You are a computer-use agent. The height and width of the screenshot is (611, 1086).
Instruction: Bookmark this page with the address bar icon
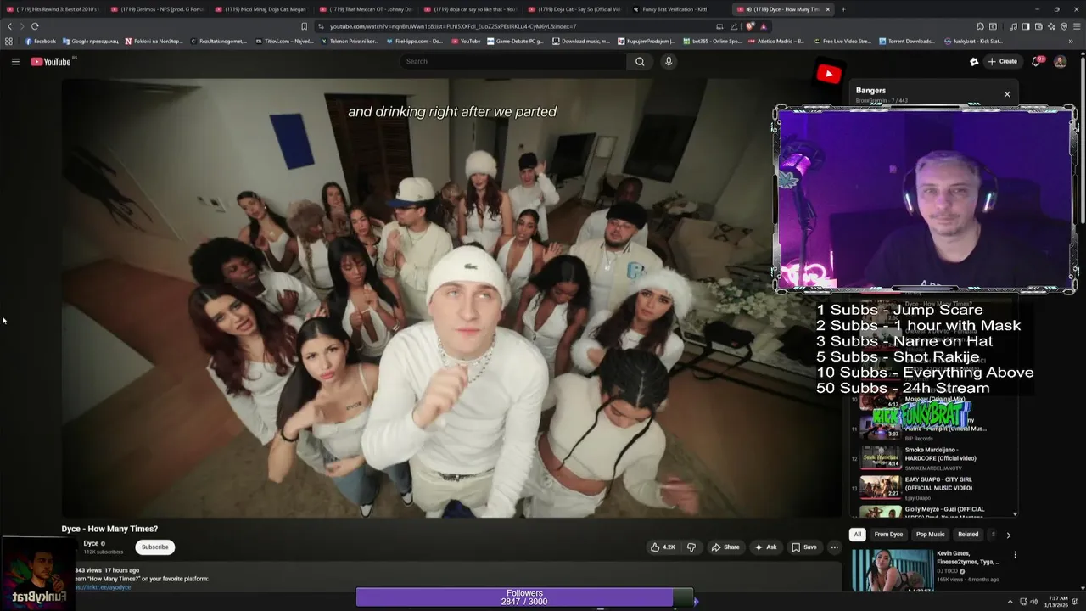(304, 26)
